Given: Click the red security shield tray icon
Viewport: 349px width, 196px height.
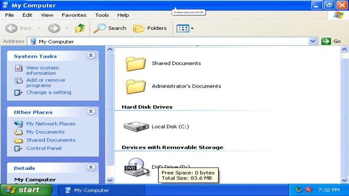Looking at the screenshot, I should point(308,190).
